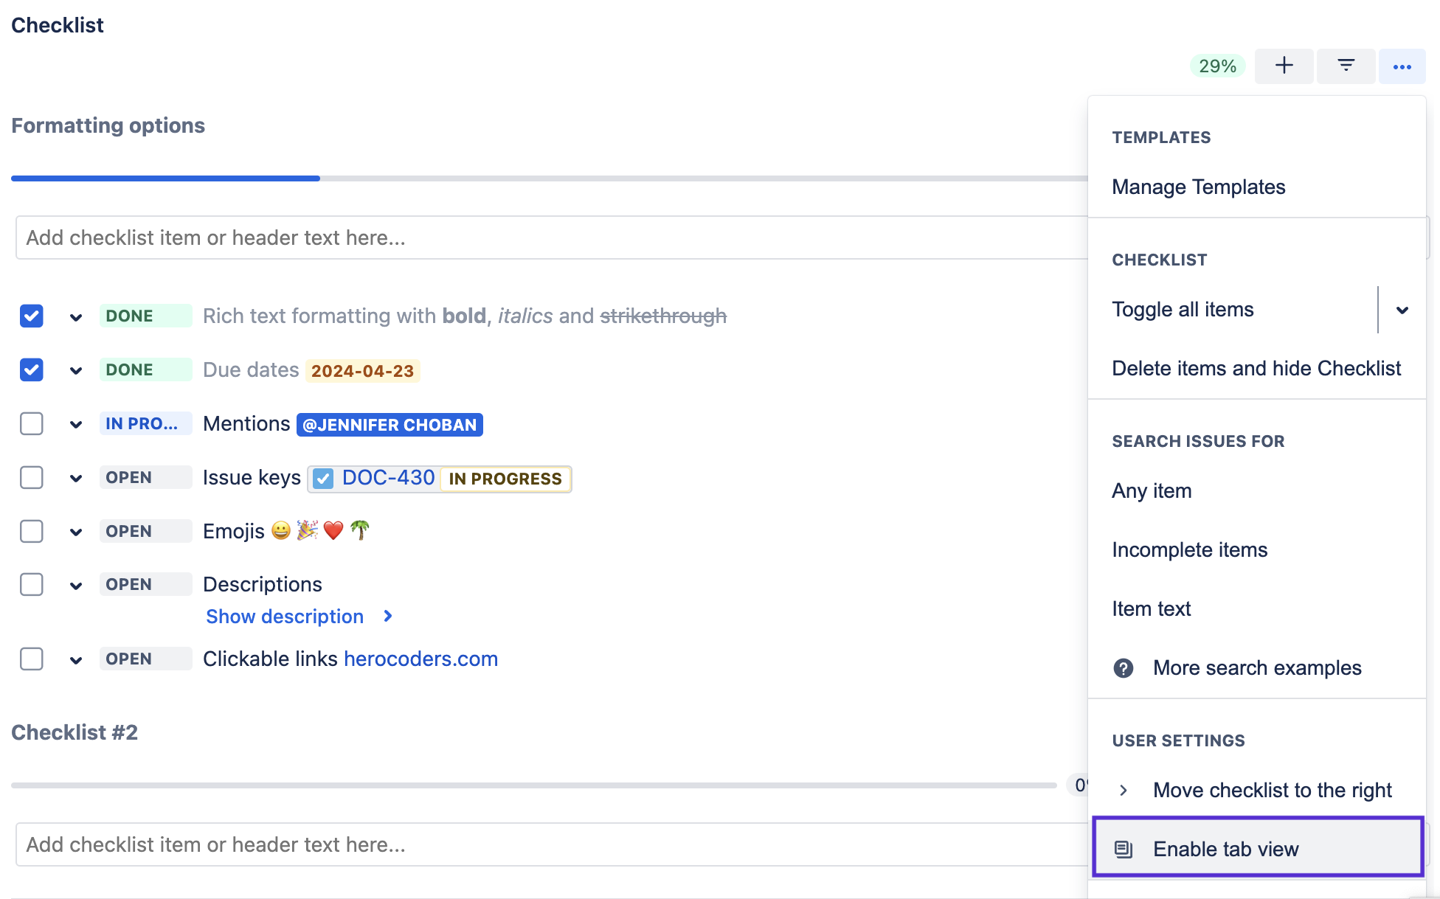The height and width of the screenshot is (899, 1440).
Task: Click the DOC-430 issue link
Action: [x=388, y=478]
